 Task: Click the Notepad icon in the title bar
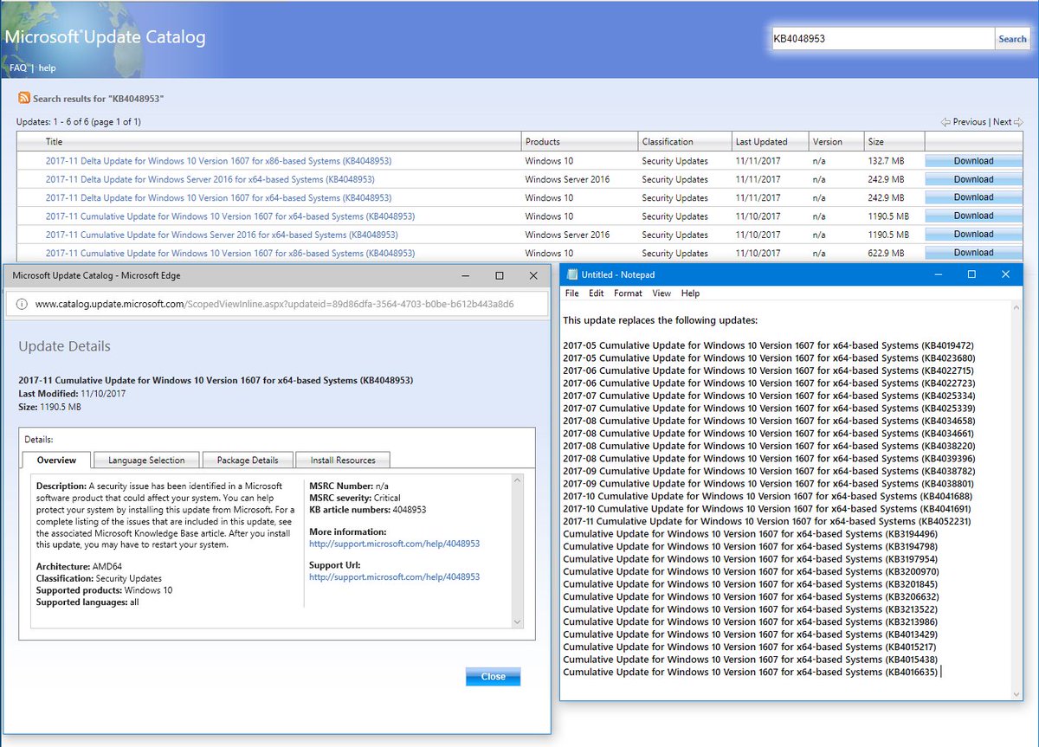(x=571, y=274)
